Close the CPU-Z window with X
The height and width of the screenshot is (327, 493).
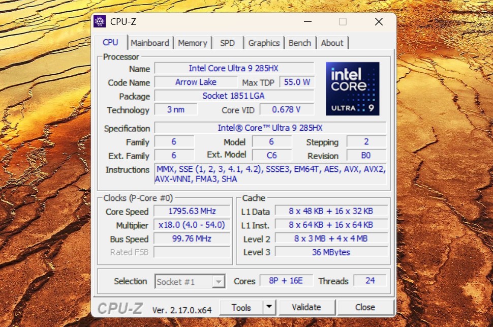click(379, 22)
